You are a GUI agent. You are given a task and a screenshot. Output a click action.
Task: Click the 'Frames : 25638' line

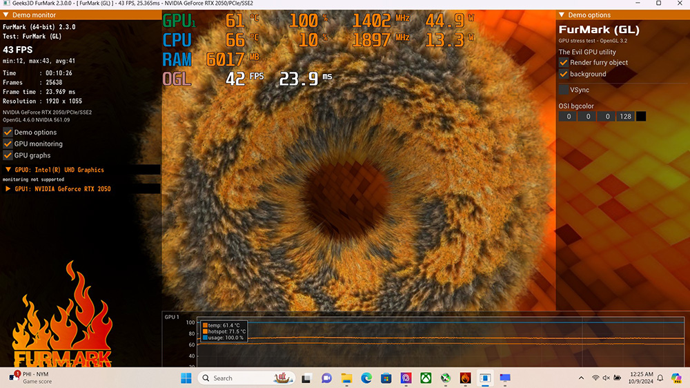click(32, 82)
